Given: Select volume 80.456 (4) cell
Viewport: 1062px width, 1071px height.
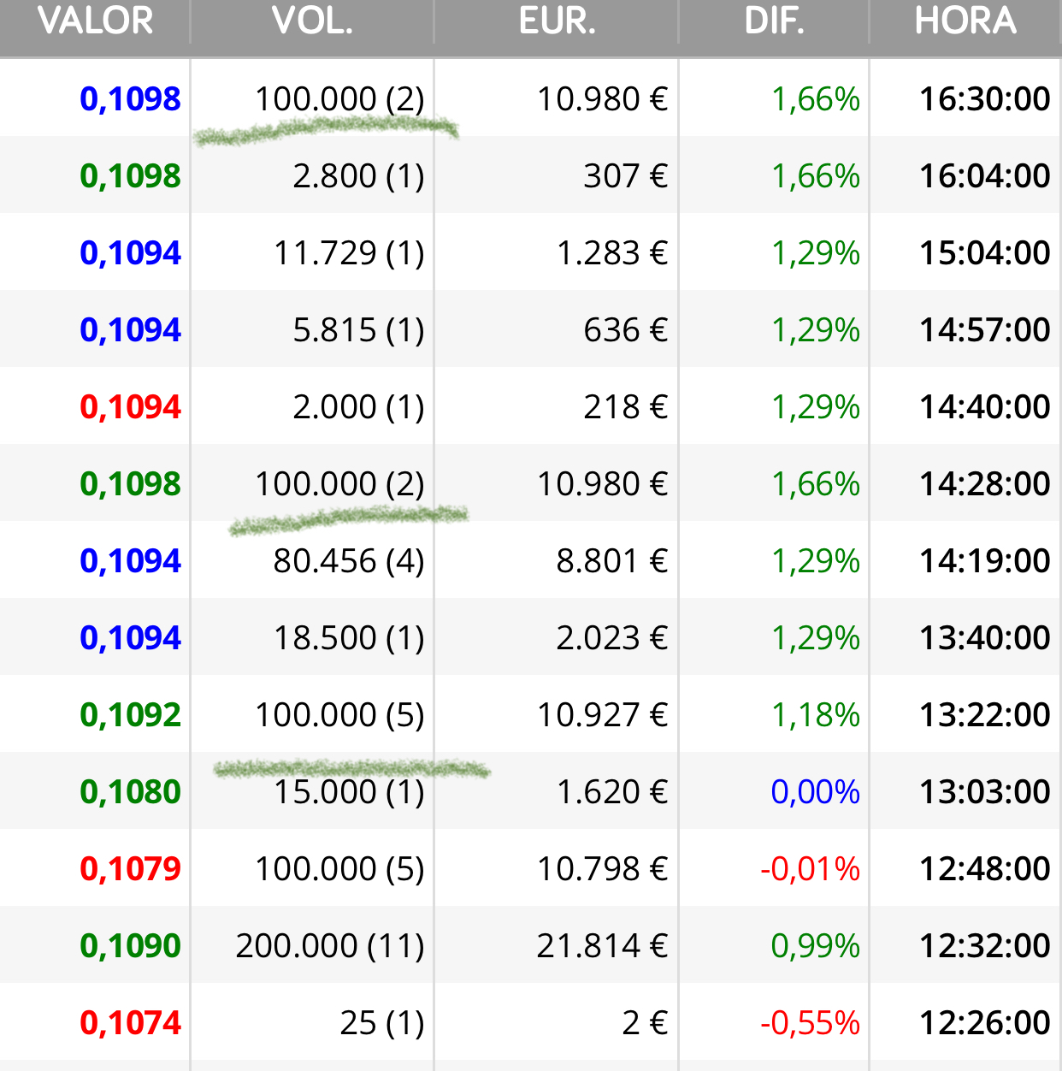Looking at the screenshot, I should coord(349,561).
